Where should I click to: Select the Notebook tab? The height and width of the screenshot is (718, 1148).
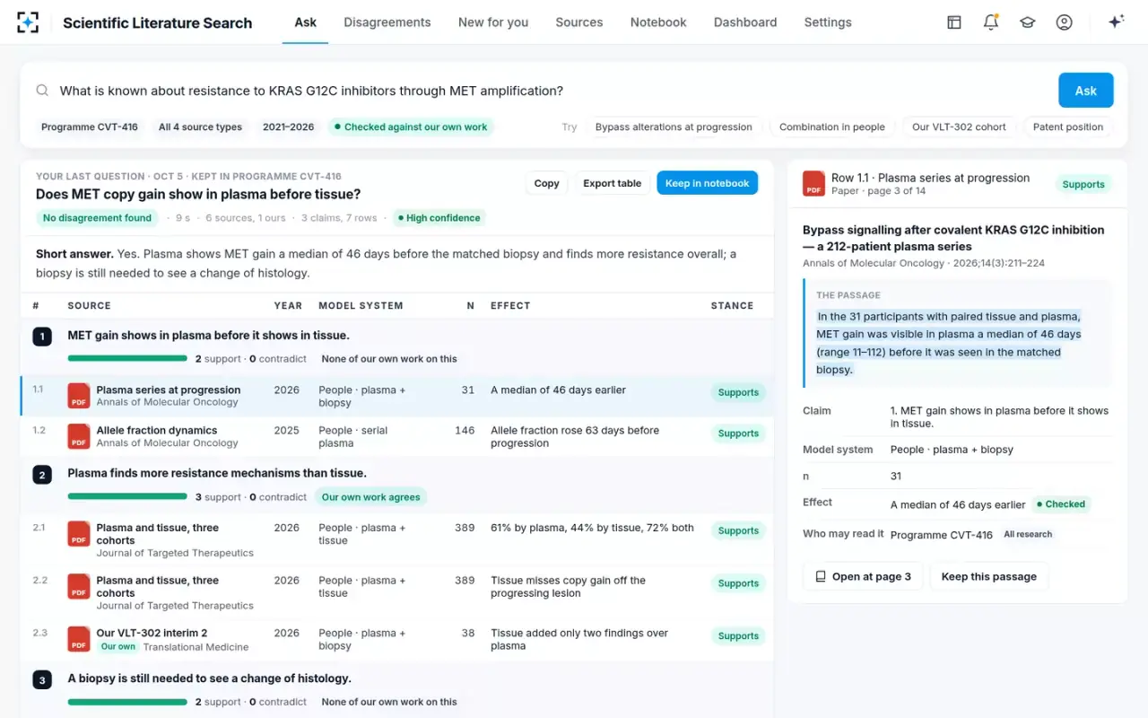[658, 22]
